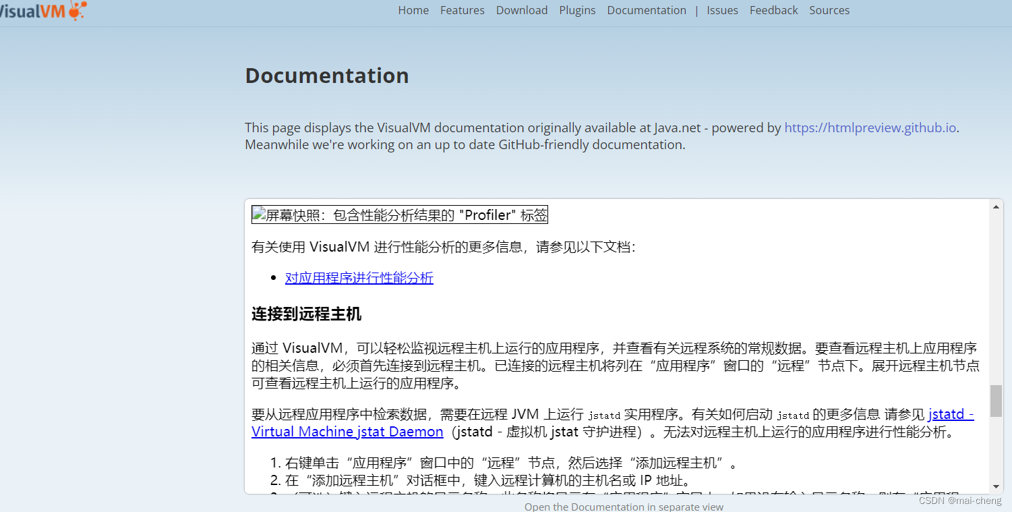Click the VisualVM logo
This screenshot has height=512, width=1012.
click(43, 10)
